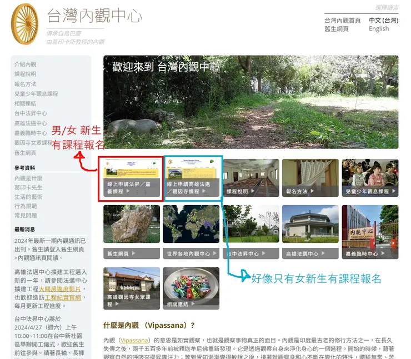Image resolution: width=411 pixels, height=359 pixels.
Task: Open the 課程說明 image tile
Action: [x=251, y=178]
